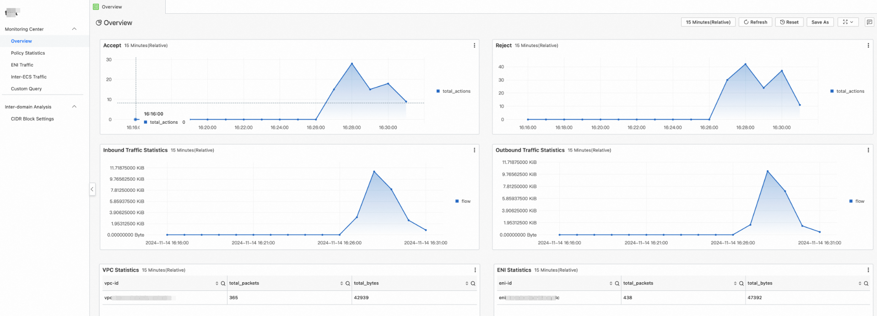The height and width of the screenshot is (316, 877).
Task: Click the search icon beside eni-id column
Action: [x=617, y=284]
